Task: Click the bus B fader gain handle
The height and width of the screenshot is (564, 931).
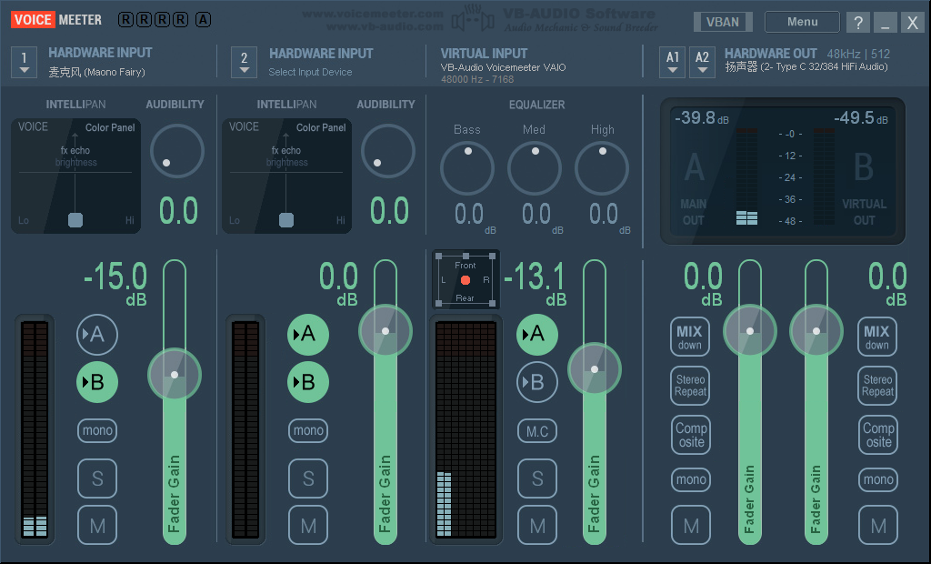Action: coord(816,331)
